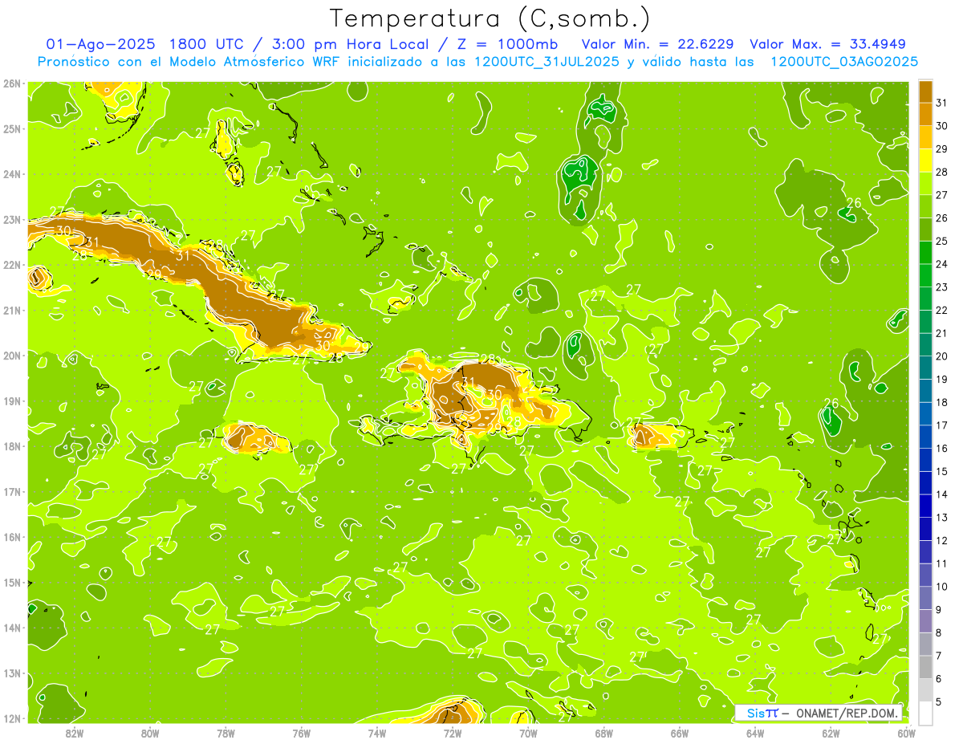Click the "19N" latitude axis label

point(11,400)
